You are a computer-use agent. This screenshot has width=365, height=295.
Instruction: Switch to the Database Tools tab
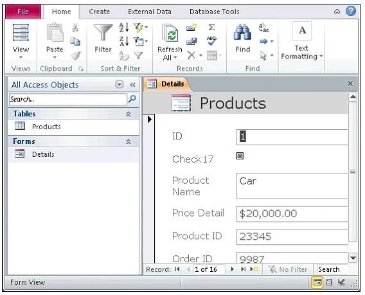pyautogui.click(x=215, y=12)
